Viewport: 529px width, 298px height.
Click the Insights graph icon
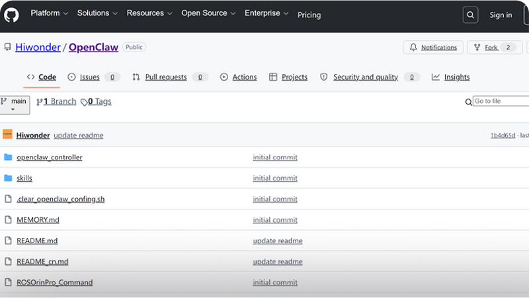coord(436,77)
